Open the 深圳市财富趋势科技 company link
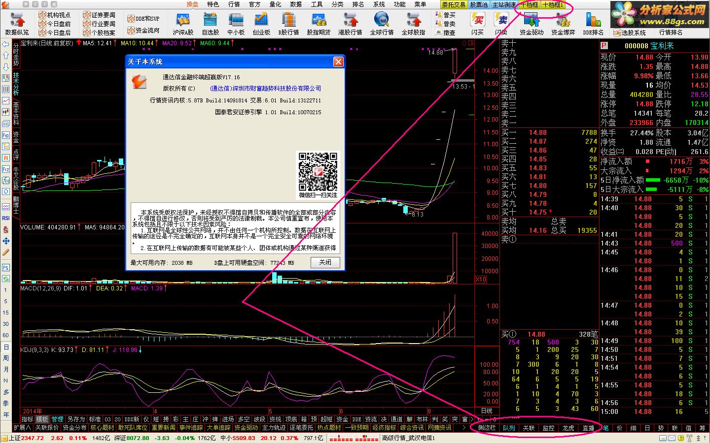 266,89
